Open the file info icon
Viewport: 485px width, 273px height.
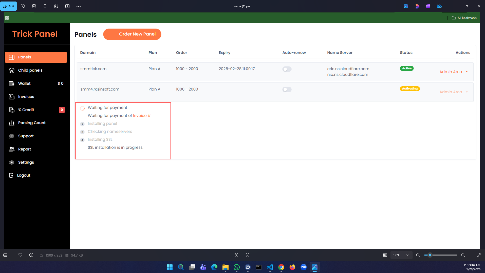[x=31, y=255]
